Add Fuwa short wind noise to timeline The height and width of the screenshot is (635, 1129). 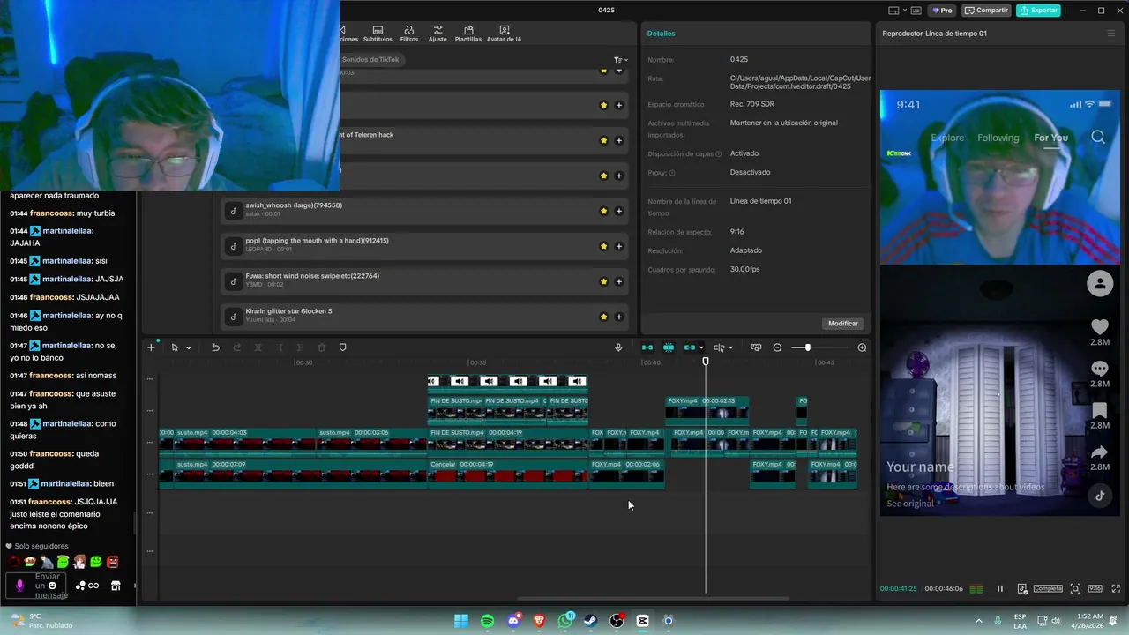pyautogui.click(x=619, y=281)
